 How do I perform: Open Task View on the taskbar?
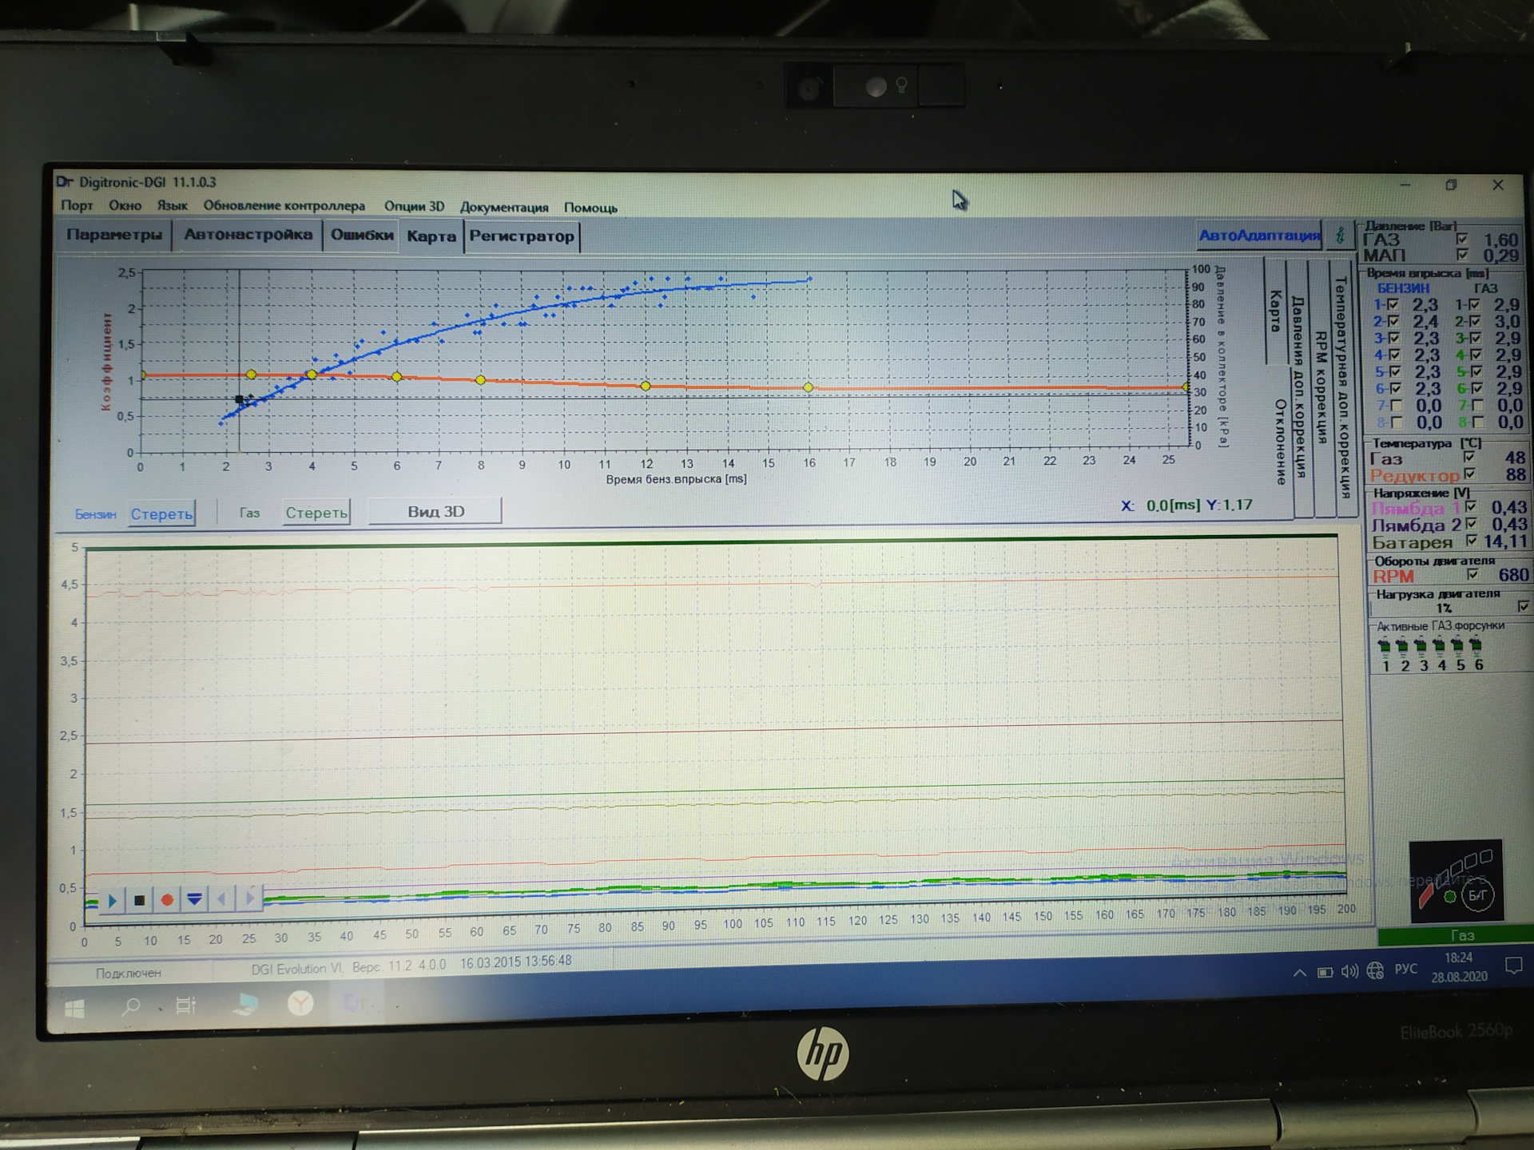tap(185, 1005)
